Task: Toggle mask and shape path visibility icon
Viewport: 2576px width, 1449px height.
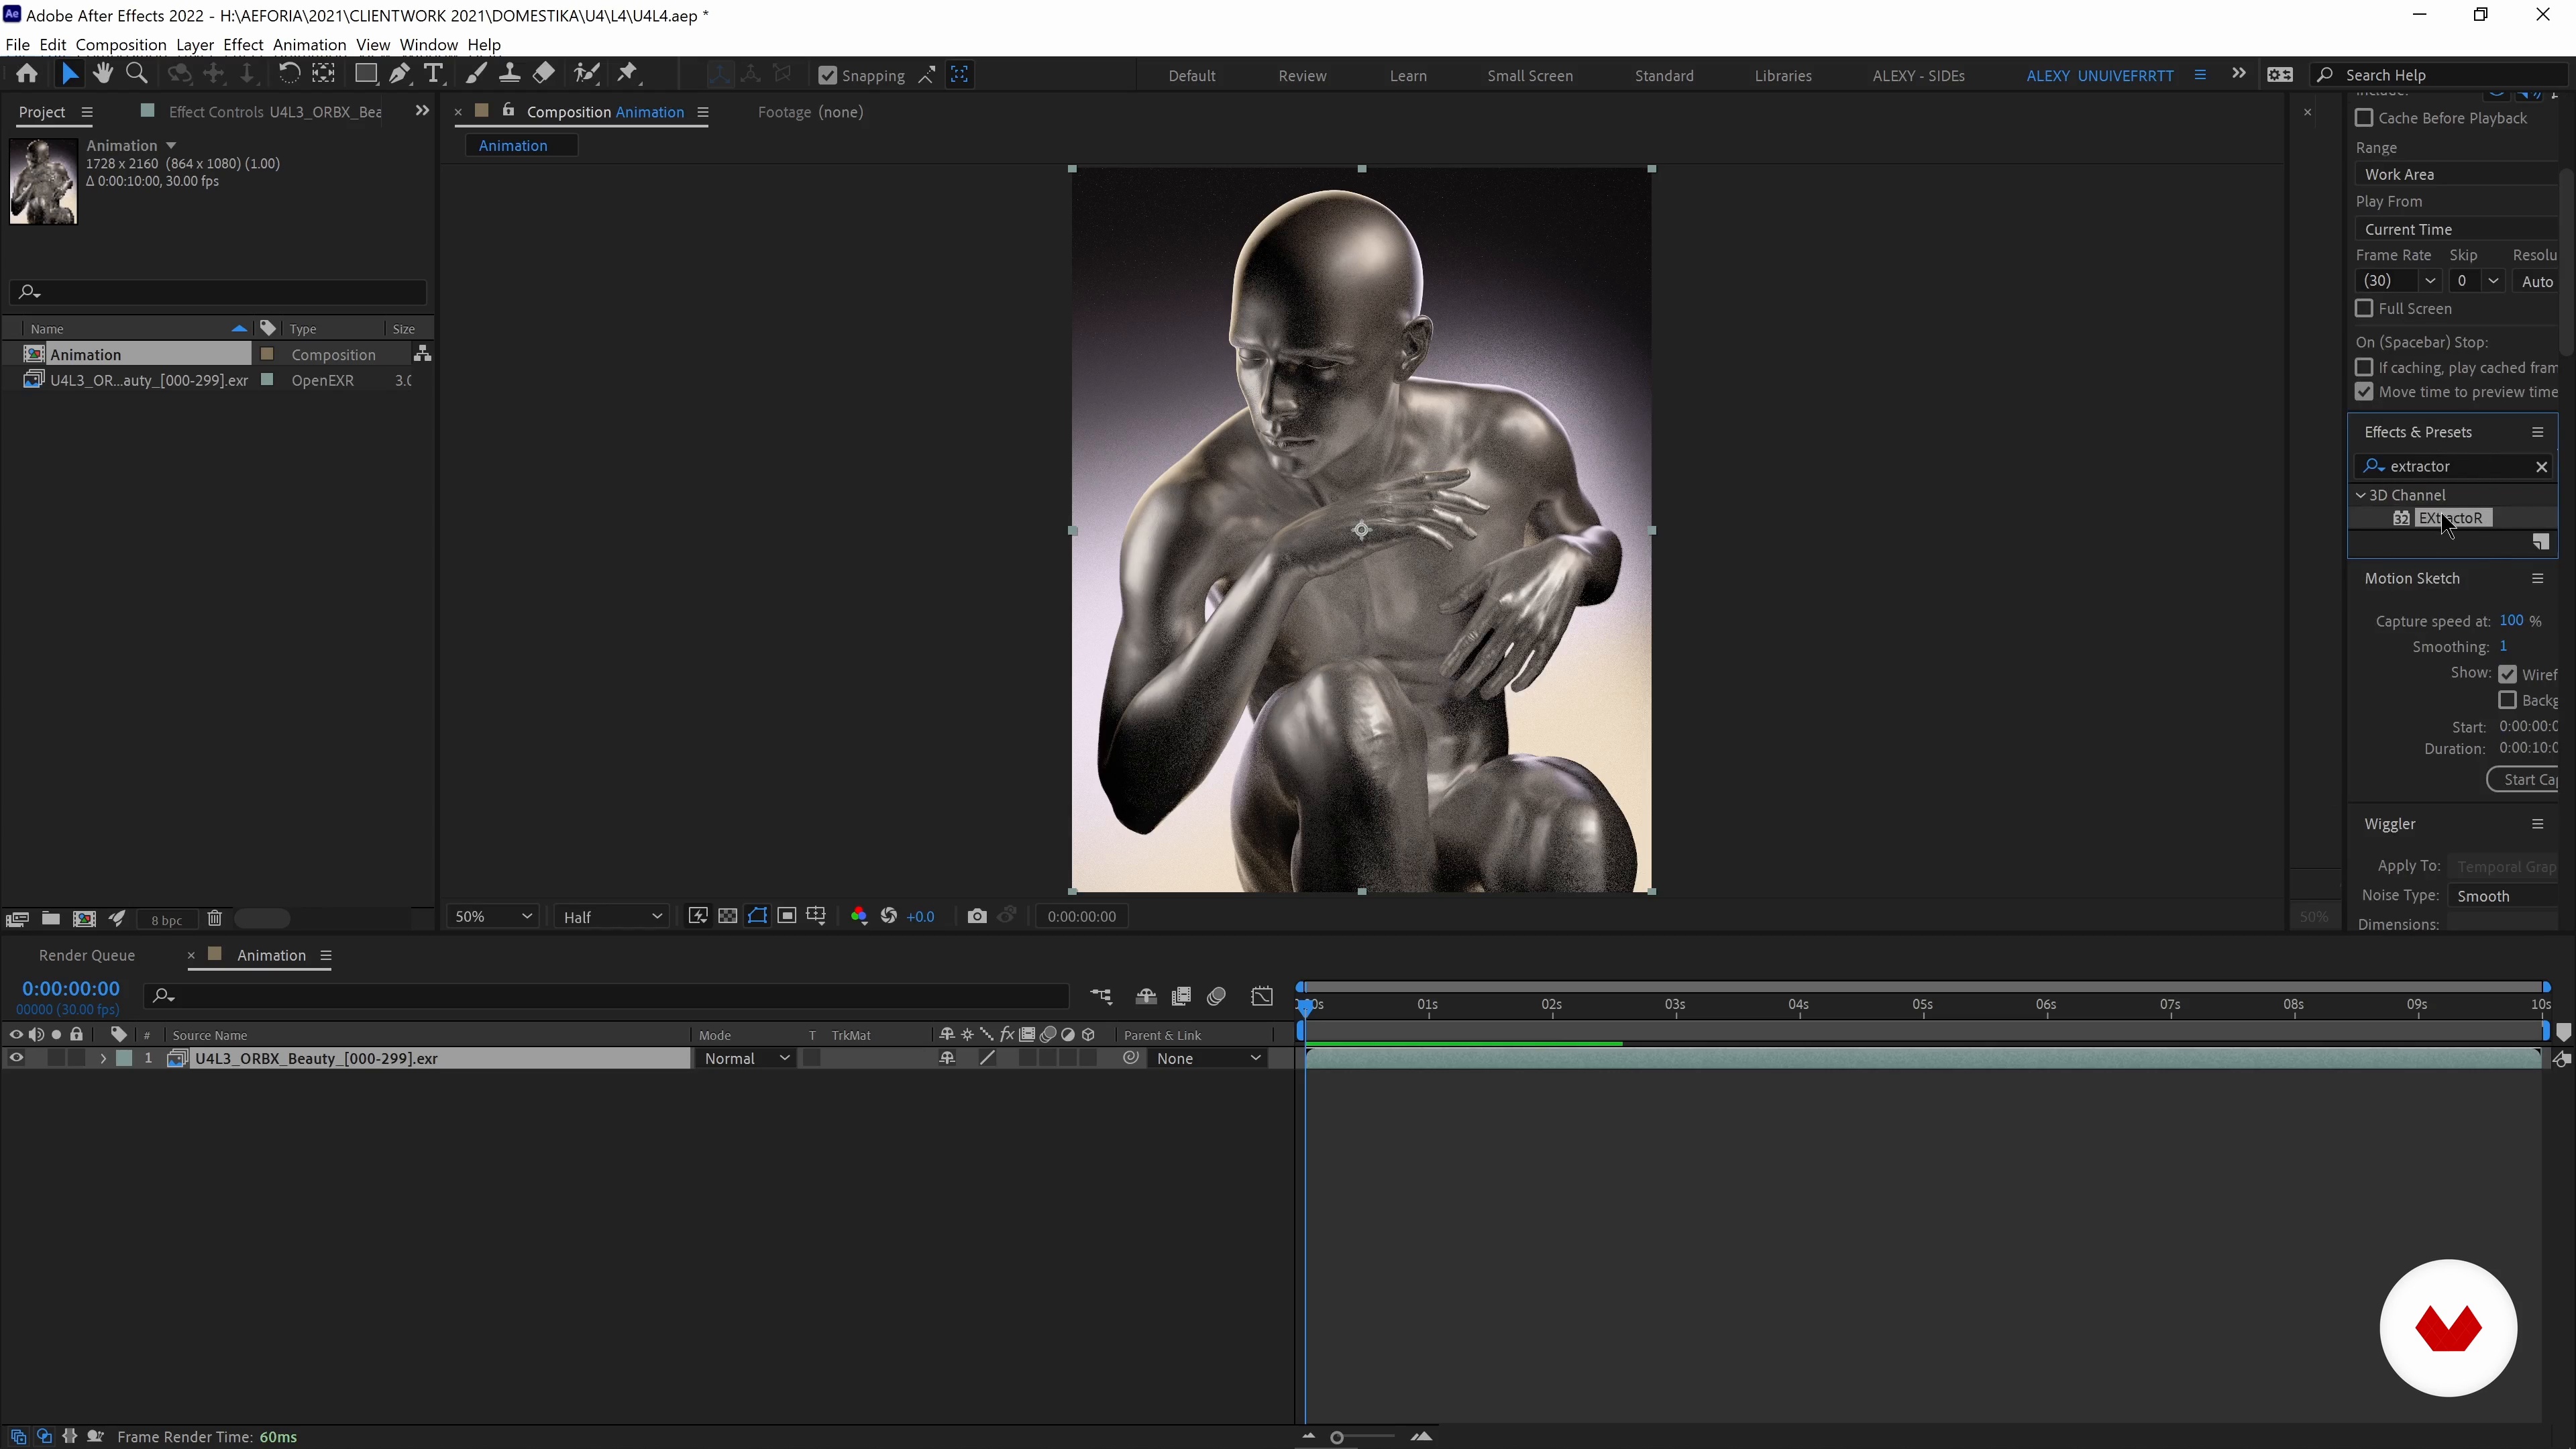Action: point(757,917)
